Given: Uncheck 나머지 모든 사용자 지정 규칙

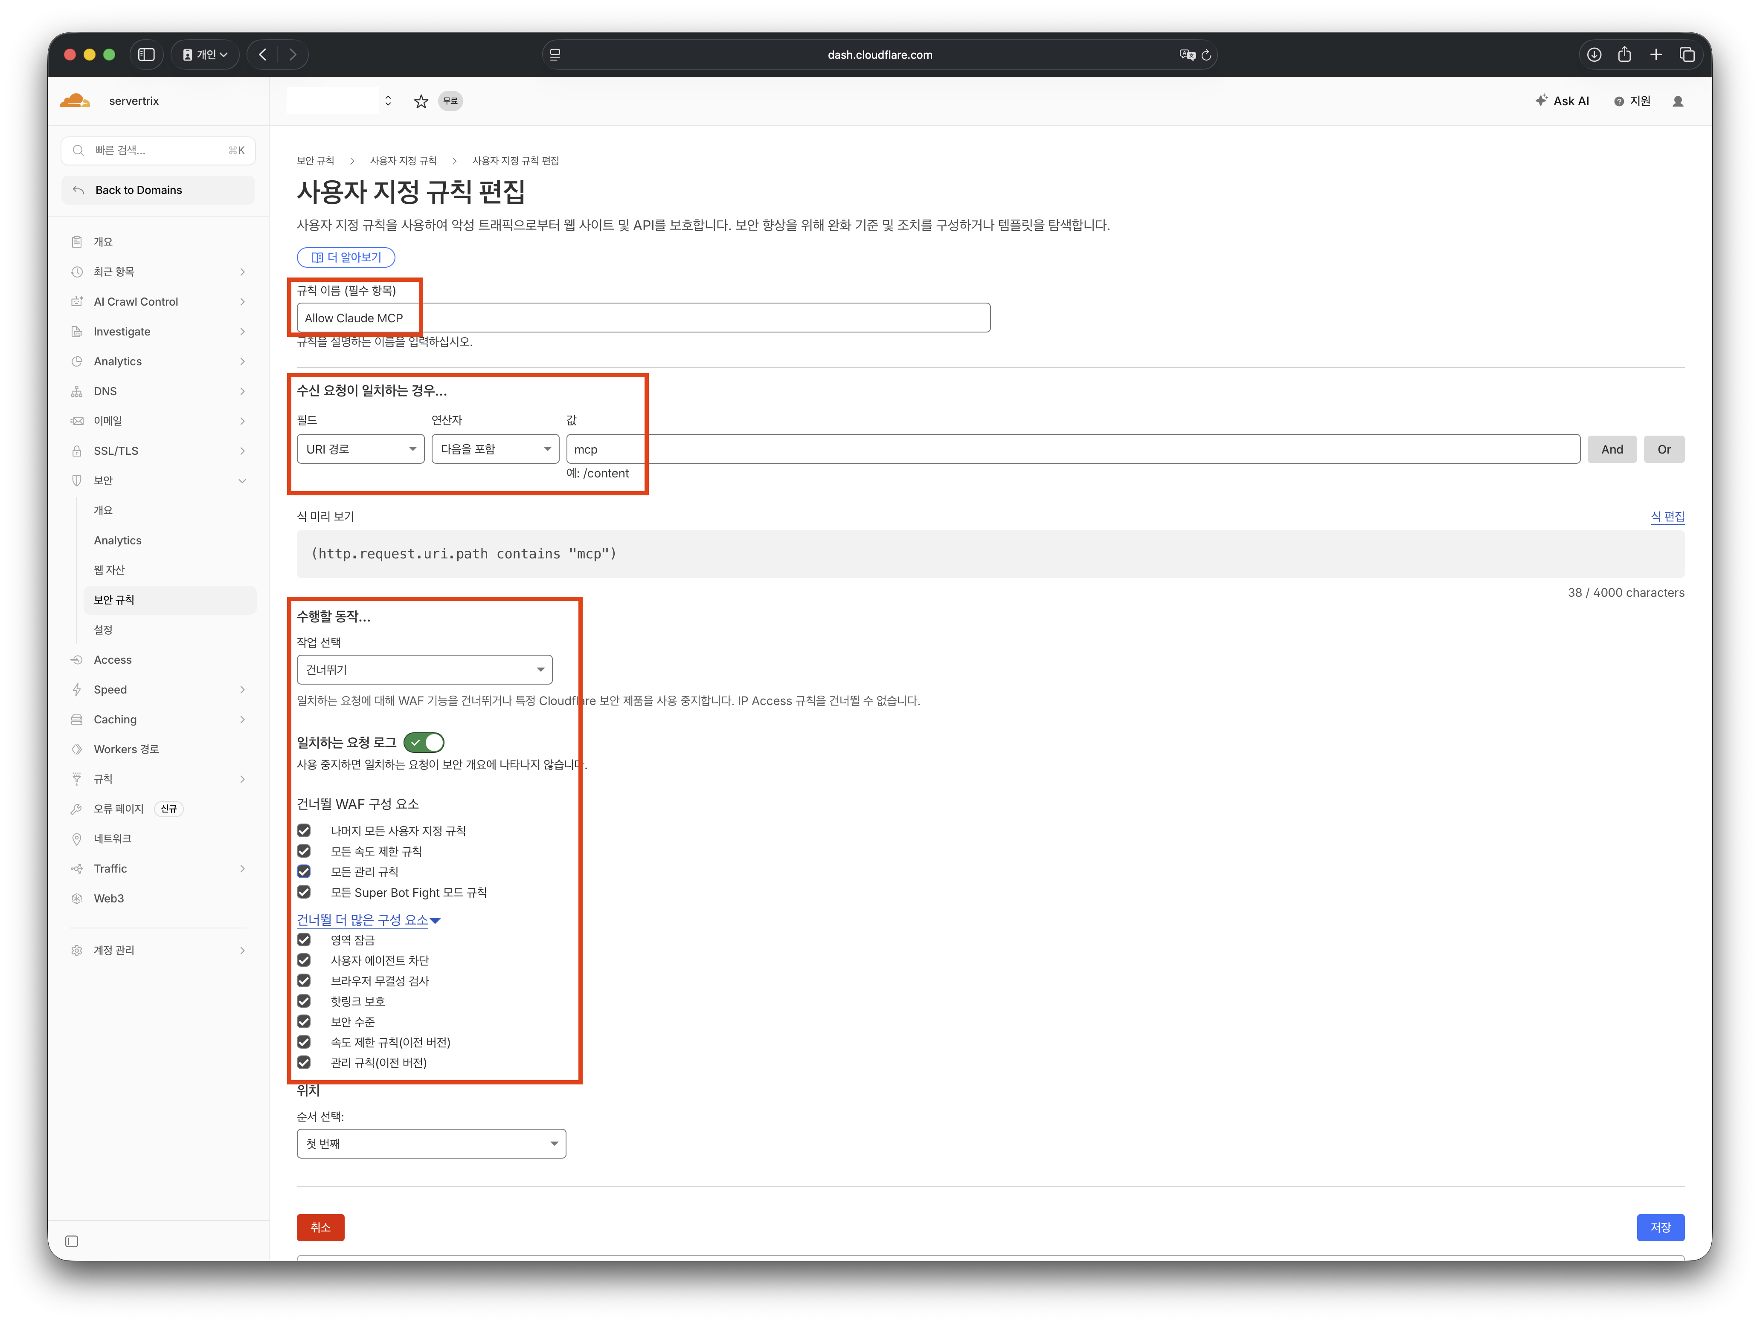Looking at the screenshot, I should click(304, 830).
